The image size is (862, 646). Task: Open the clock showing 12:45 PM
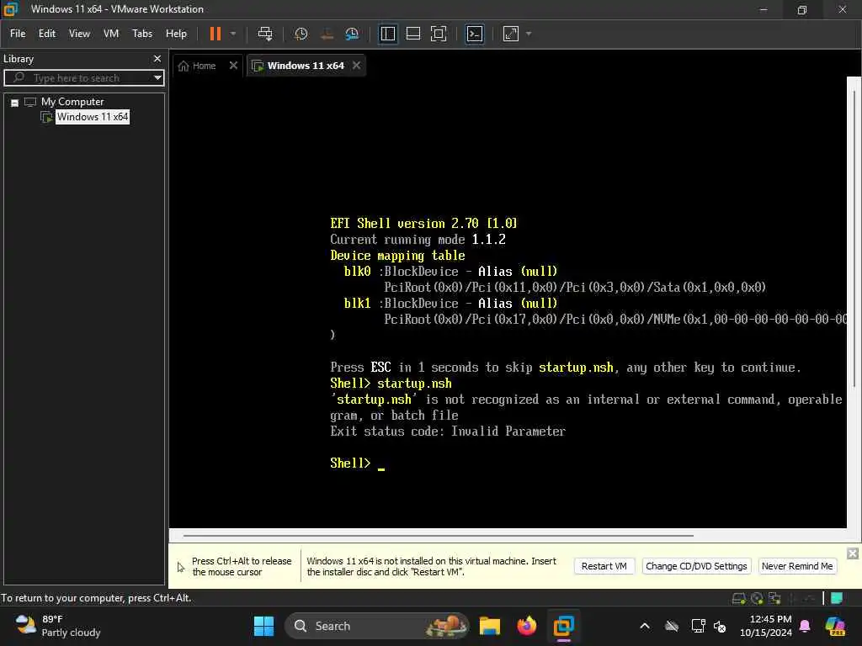tap(766, 626)
